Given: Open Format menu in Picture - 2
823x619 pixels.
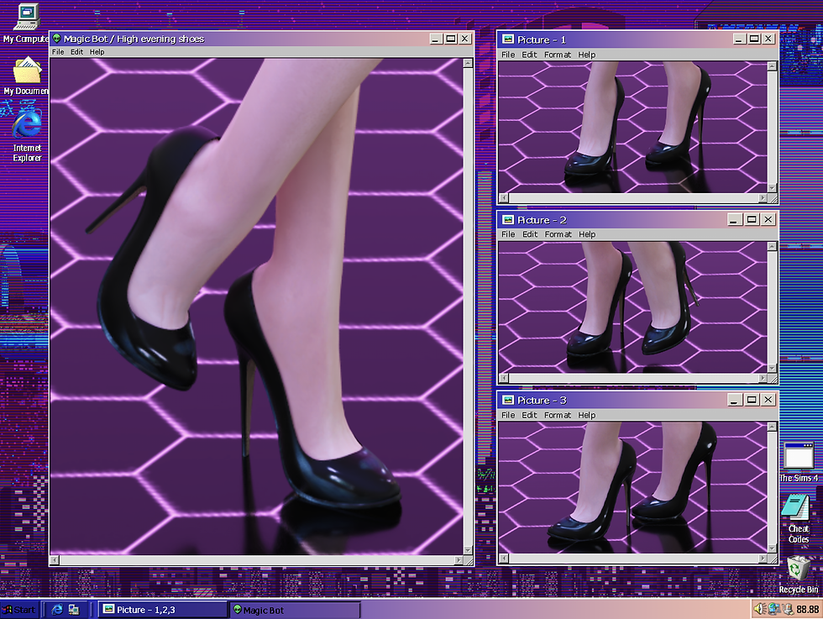Looking at the screenshot, I should 558,234.
